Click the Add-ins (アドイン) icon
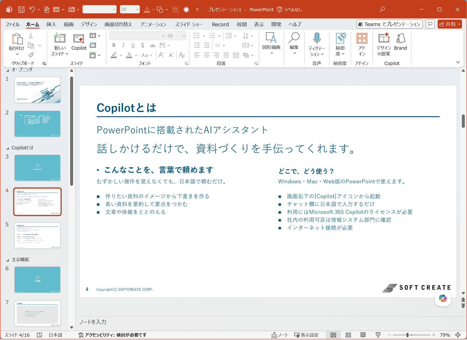This screenshot has height=340, width=467. [362, 38]
